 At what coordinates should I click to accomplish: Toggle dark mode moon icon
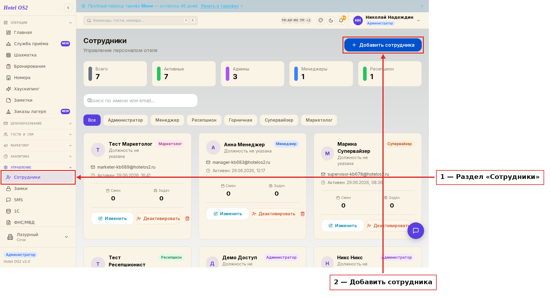tap(331, 20)
